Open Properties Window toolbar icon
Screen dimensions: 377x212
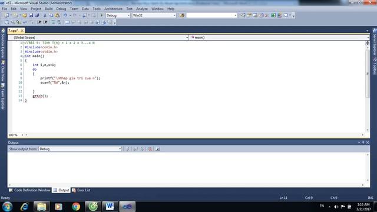pyautogui.click(x=249, y=15)
